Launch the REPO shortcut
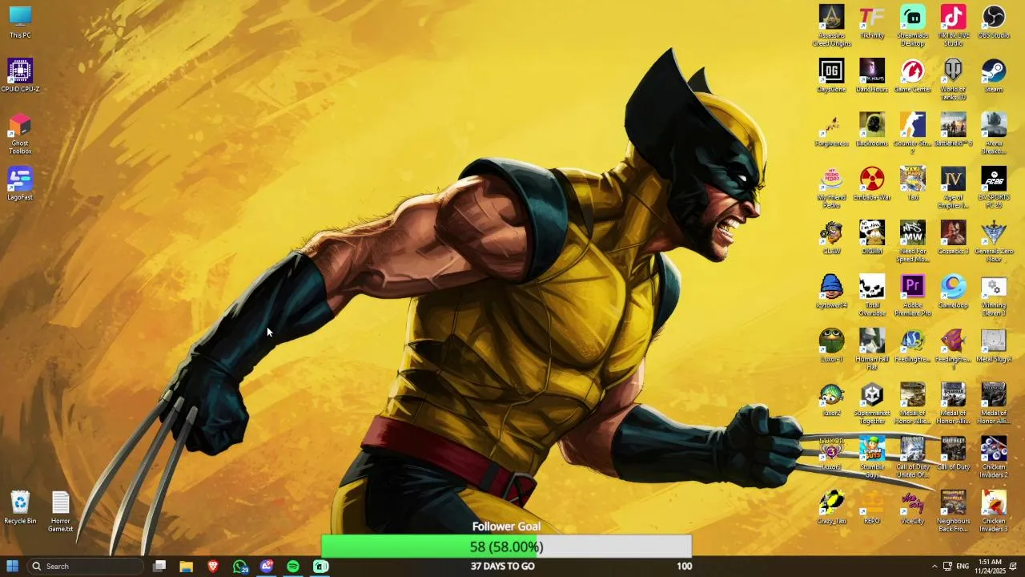This screenshot has height=577, width=1025. pos(872,507)
